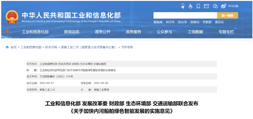This screenshot has height=119, width=253.
Task: Open the 公众参与 navigation menu
Action: point(164,32)
